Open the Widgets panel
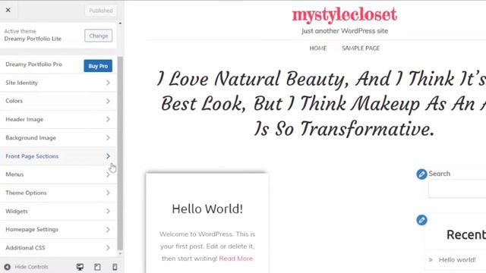The image size is (486, 273). pos(58,211)
